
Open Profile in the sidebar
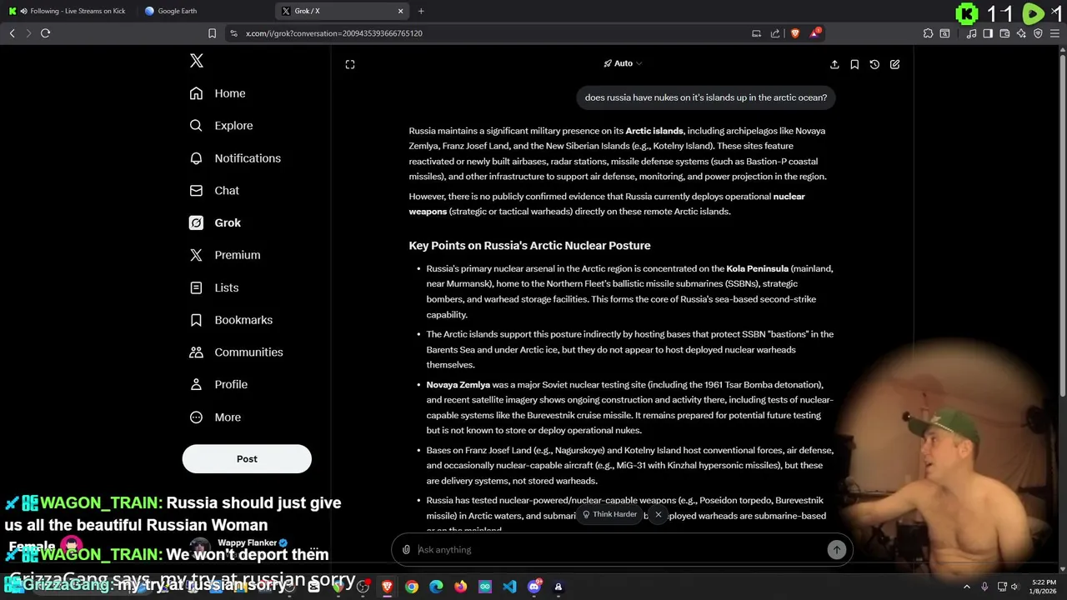click(218, 385)
